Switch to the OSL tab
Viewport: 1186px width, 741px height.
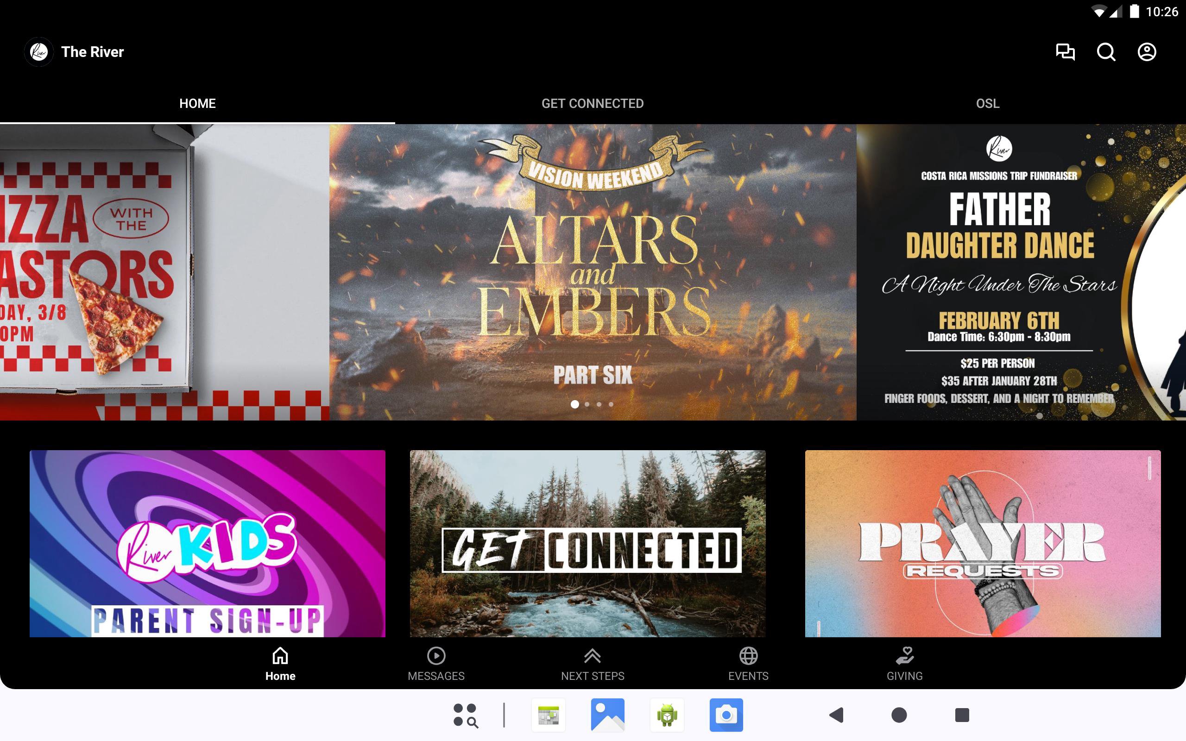(x=987, y=103)
